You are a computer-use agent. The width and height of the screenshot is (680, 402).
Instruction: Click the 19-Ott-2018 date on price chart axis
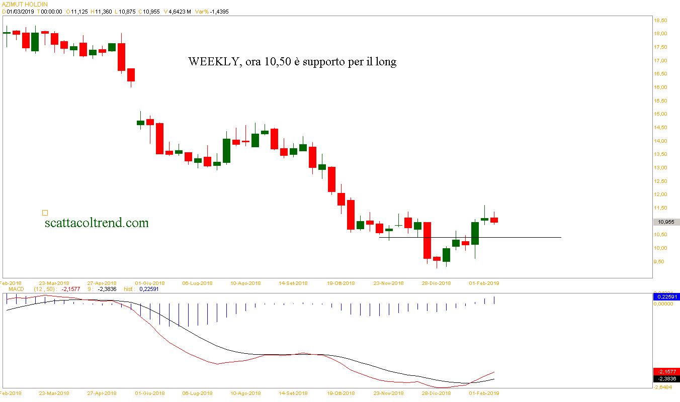coord(341,283)
